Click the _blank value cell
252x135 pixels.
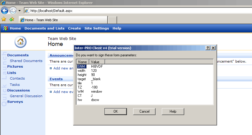[96, 79]
